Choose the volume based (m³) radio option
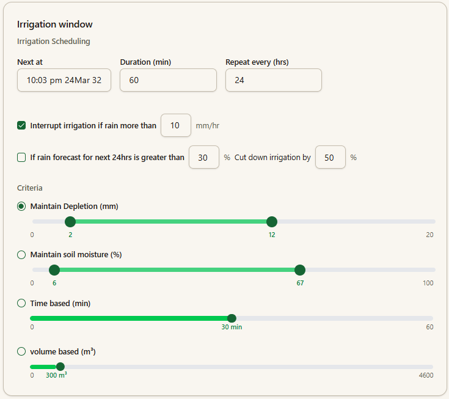The height and width of the screenshot is (399, 449). (21, 352)
